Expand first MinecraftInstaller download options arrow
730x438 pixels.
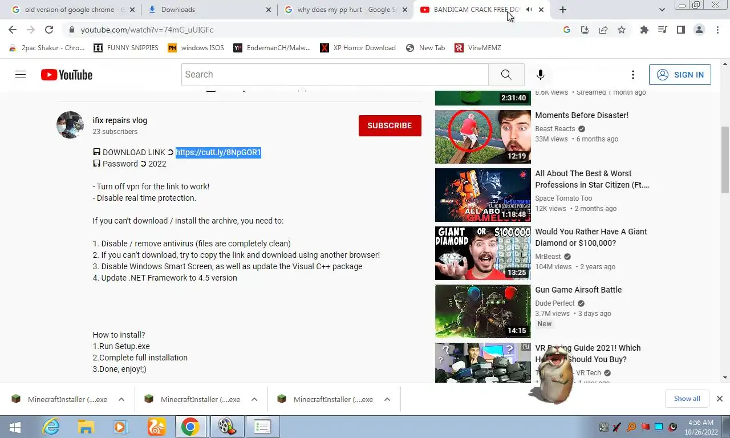point(121,399)
